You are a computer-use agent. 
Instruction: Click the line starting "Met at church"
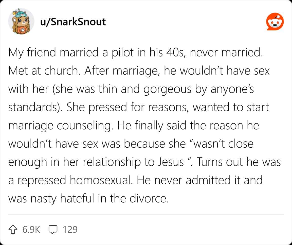point(139,71)
